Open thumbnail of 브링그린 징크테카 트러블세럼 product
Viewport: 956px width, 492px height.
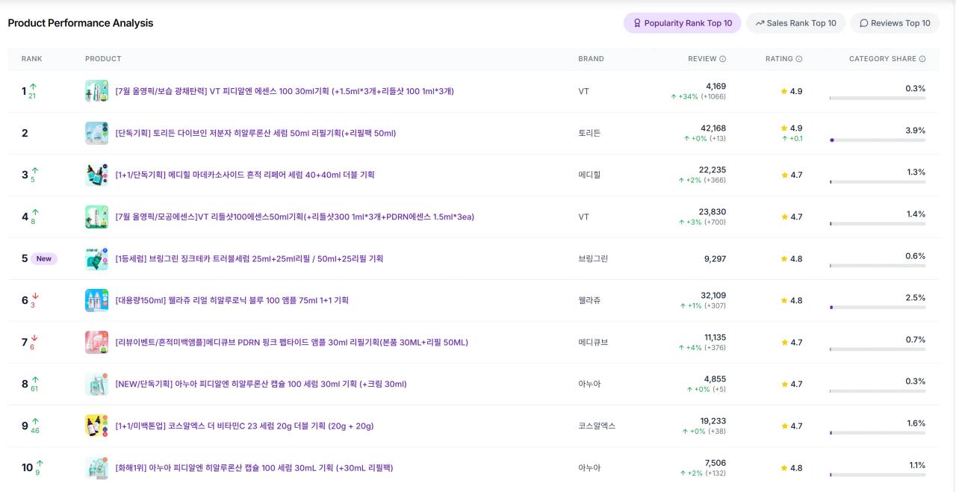96,258
